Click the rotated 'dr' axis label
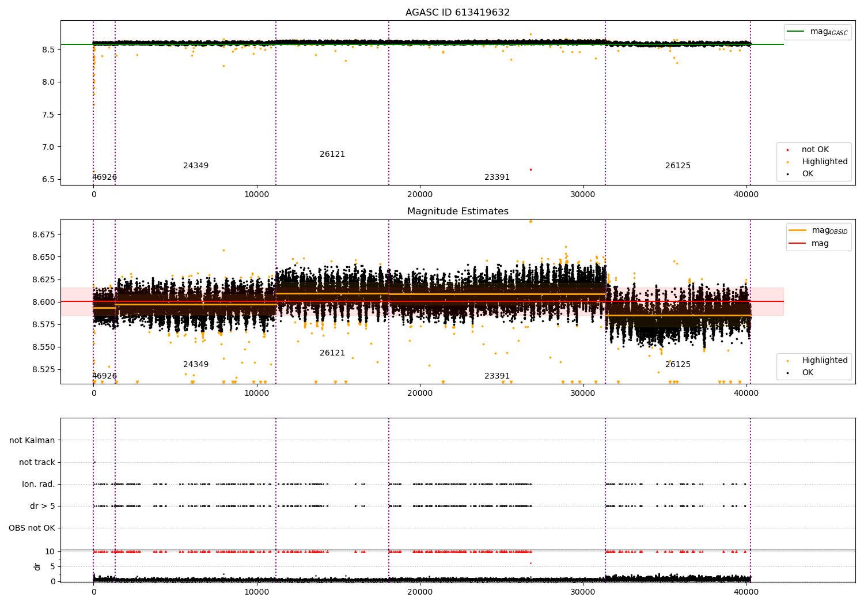 tap(37, 566)
